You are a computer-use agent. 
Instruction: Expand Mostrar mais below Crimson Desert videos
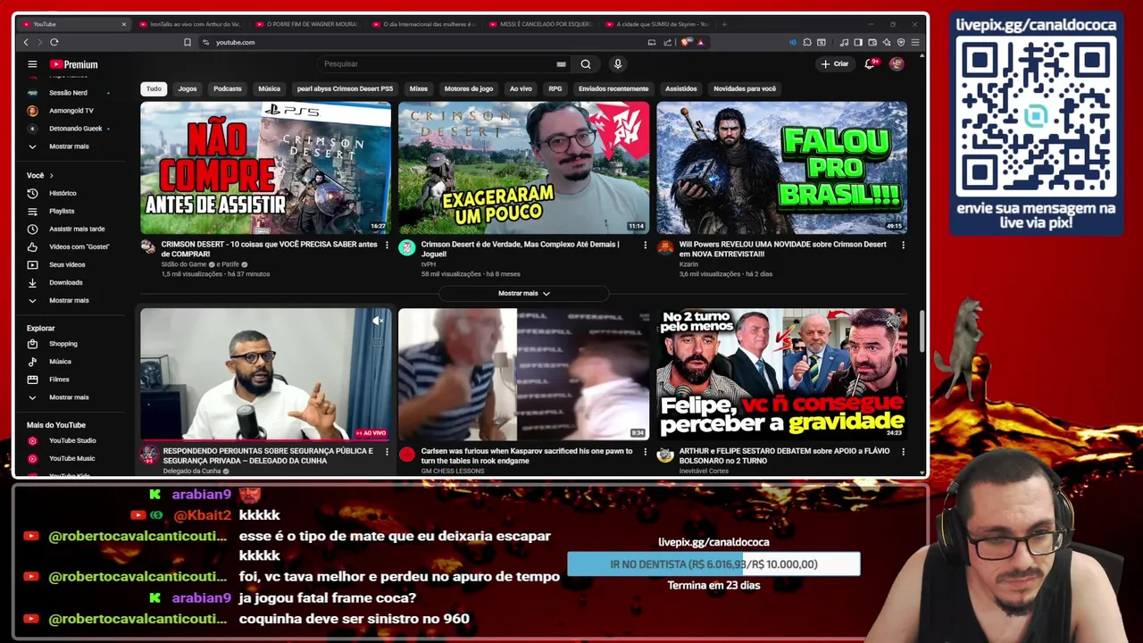coord(524,293)
